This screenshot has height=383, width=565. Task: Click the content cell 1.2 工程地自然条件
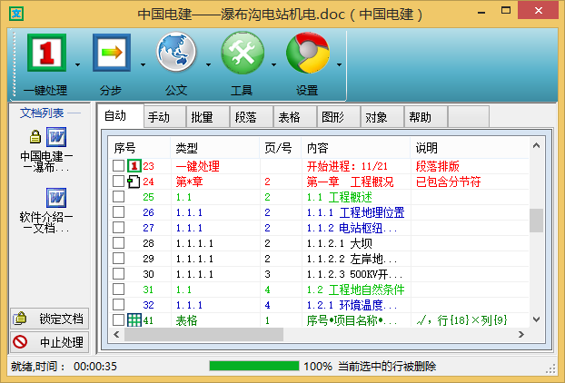point(355,290)
